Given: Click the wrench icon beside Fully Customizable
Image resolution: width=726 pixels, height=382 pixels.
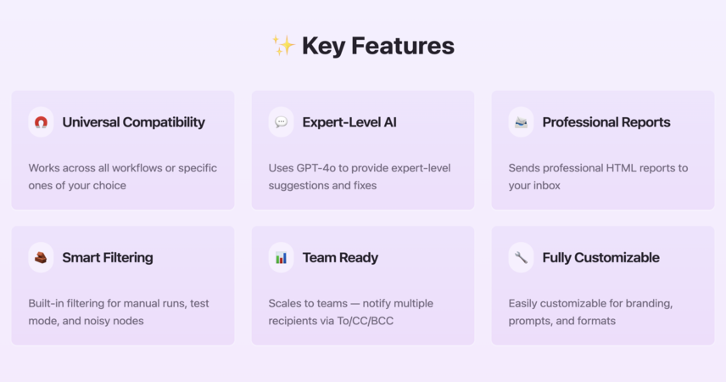Looking at the screenshot, I should tap(521, 258).
